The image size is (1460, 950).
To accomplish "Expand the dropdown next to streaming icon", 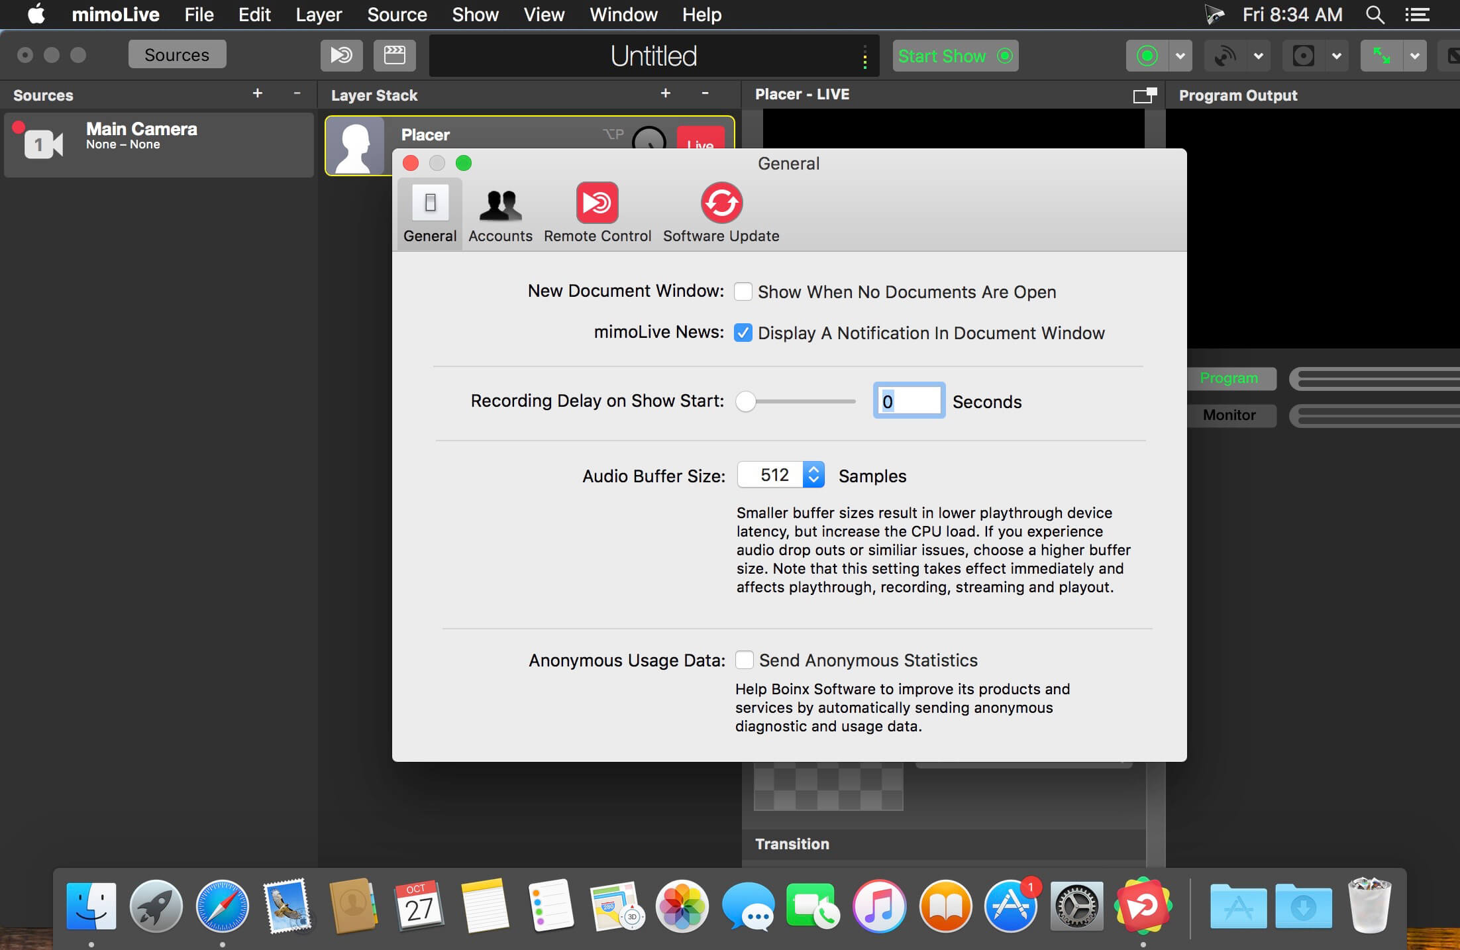I will pos(1259,56).
